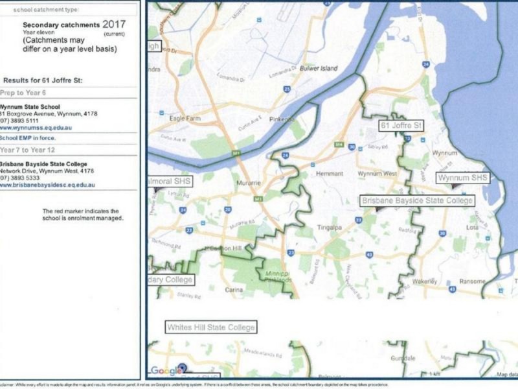Click route 43 shield near Wakerley
Viewport: 518px width, 389px height.
pyautogui.click(x=370, y=255)
